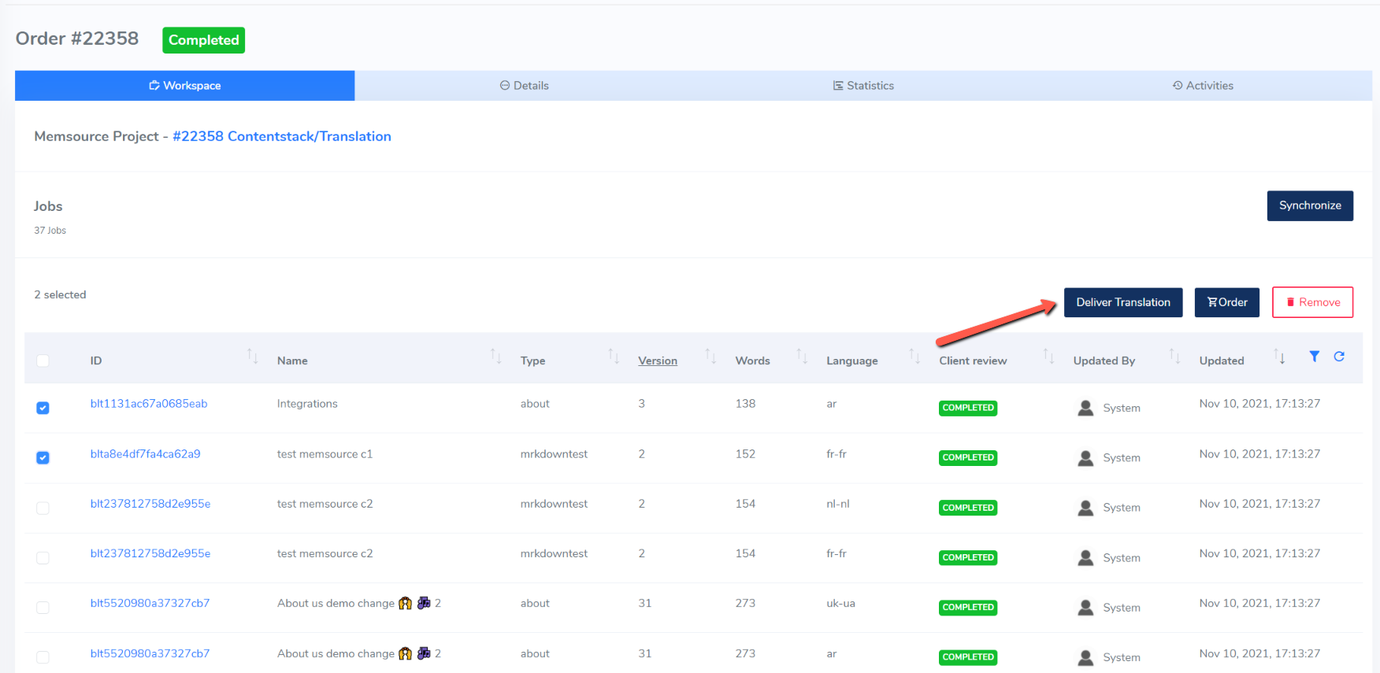1380x673 pixels.
Task: Click the 'uk-ua' language cell
Action: tap(840, 603)
